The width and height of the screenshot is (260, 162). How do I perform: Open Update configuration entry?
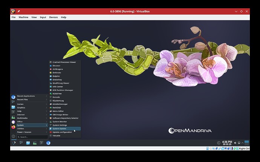[65, 132]
